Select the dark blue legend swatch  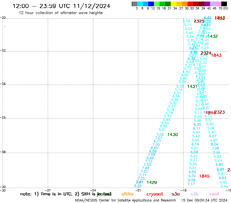point(151,4)
